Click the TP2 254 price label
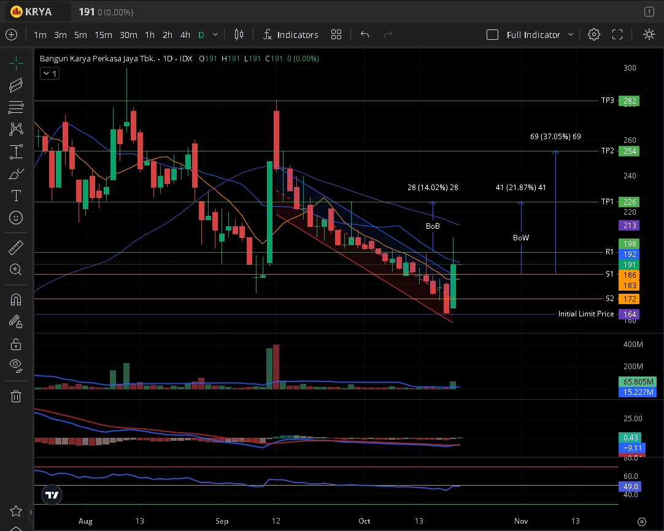Viewport: 664px width, 531px height. [x=630, y=151]
